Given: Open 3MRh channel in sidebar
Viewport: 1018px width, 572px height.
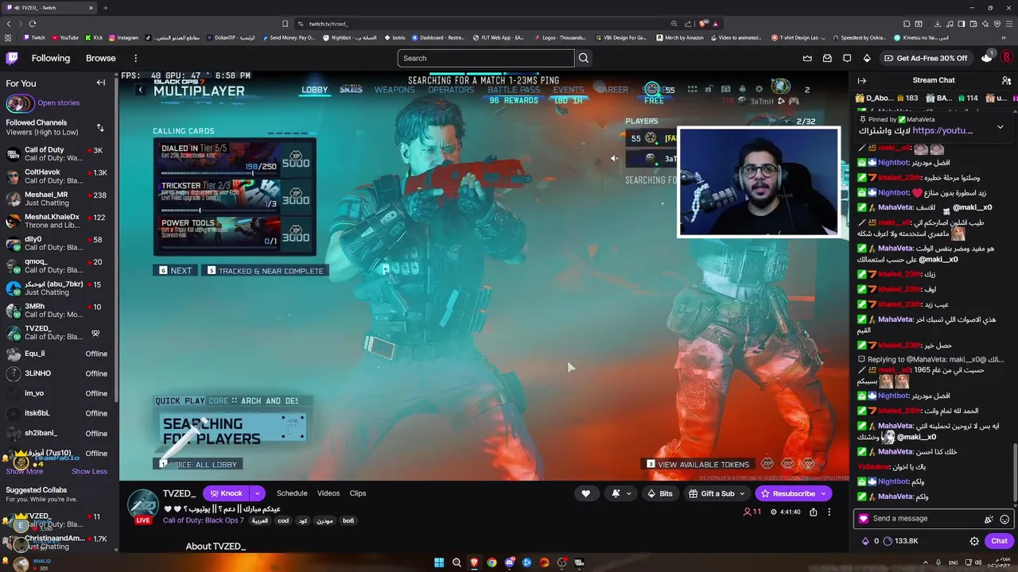Looking at the screenshot, I should [57, 310].
